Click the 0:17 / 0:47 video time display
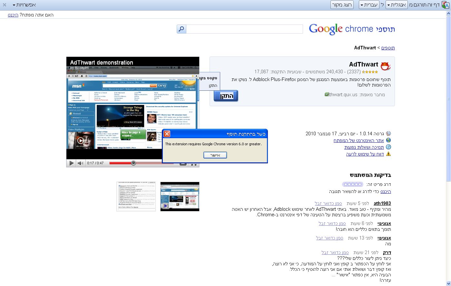451x286 pixels. coord(95,163)
